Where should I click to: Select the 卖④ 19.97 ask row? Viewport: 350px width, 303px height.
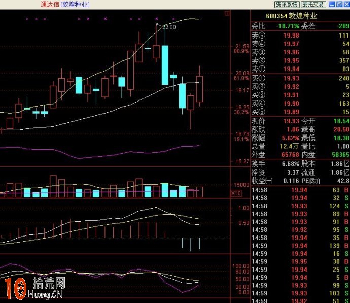pos(300,44)
